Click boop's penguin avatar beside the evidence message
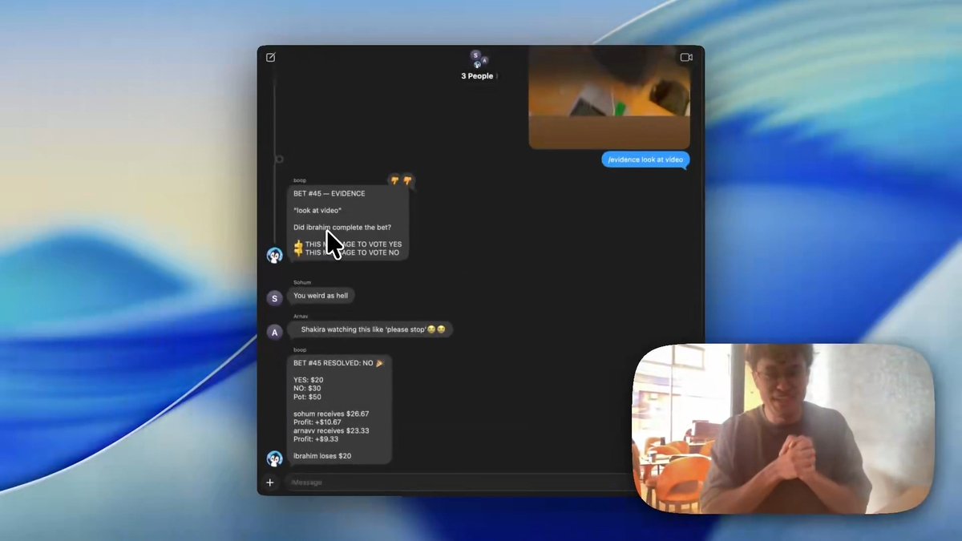This screenshot has height=541, width=962. 274,255
